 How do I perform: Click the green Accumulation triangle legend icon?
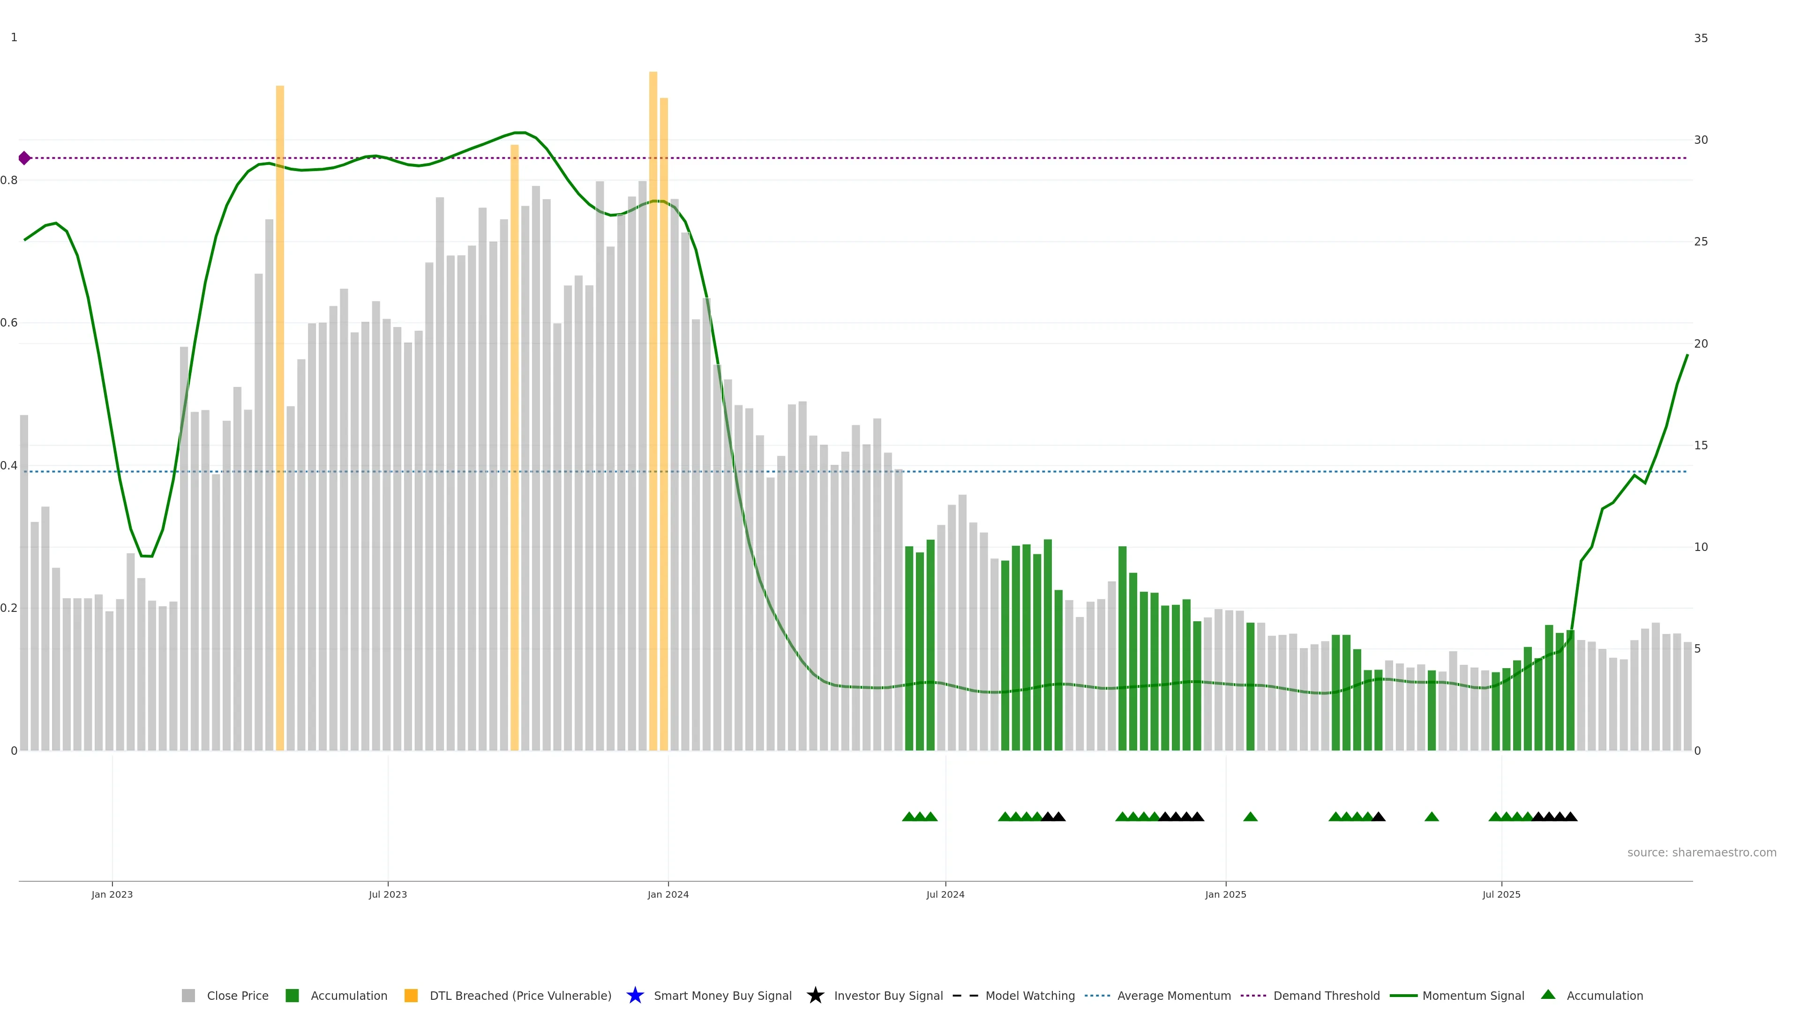[1548, 995]
